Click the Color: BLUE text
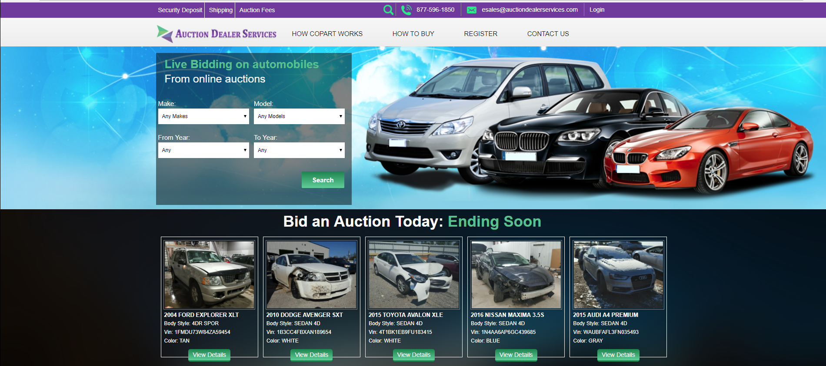The image size is (826, 366). pyautogui.click(x=485, y=341)
